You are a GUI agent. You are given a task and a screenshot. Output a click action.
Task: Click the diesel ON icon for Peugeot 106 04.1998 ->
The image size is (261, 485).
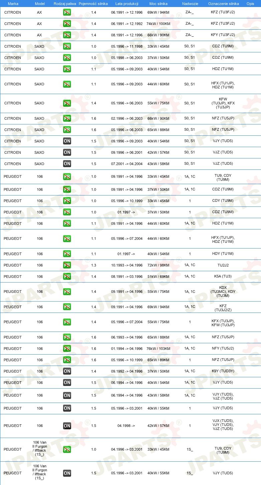click(67, 426)
